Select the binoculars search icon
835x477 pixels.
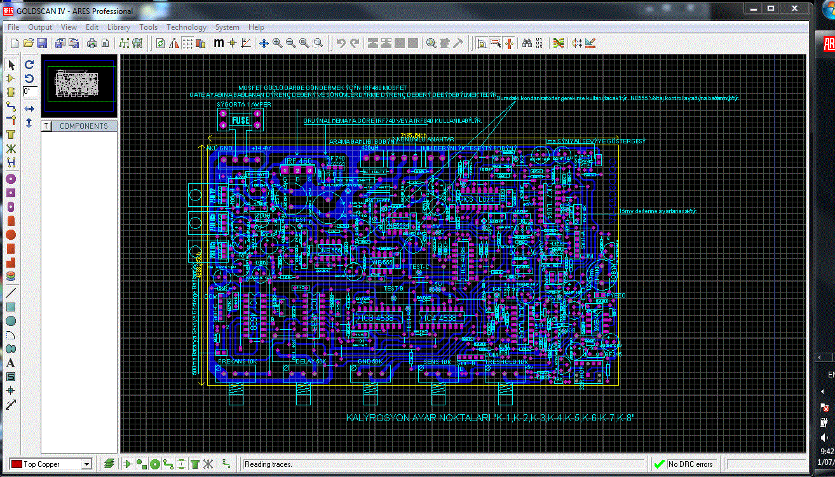coord(527,43)
